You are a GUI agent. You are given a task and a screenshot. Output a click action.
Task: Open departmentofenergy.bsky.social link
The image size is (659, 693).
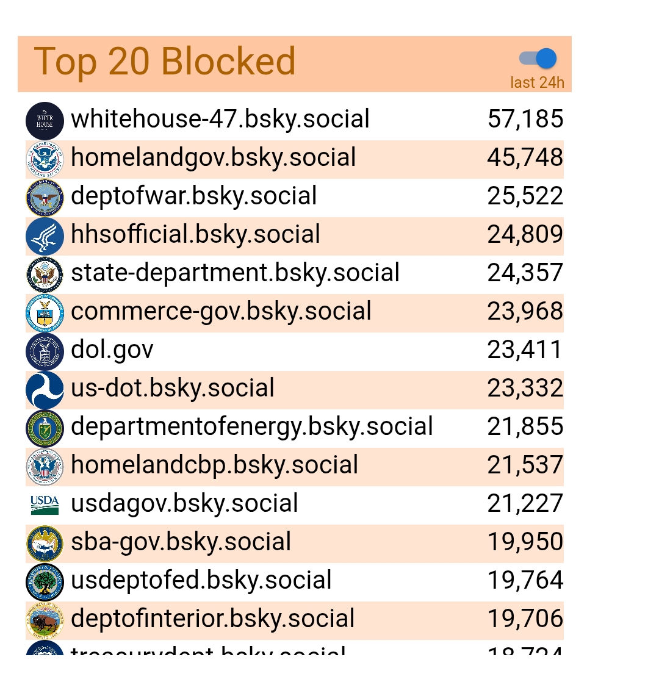[x=252, y=426]
